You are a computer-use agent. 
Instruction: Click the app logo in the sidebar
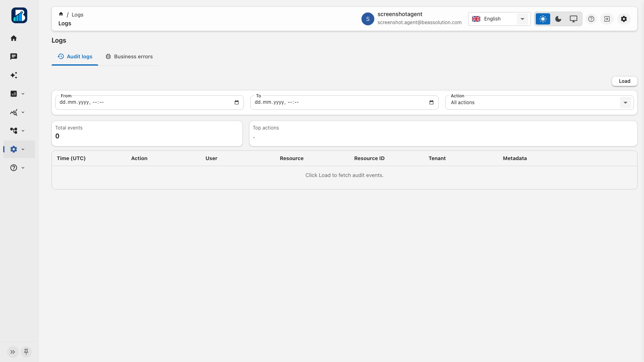pyautogui.click(x=19, y=15)
